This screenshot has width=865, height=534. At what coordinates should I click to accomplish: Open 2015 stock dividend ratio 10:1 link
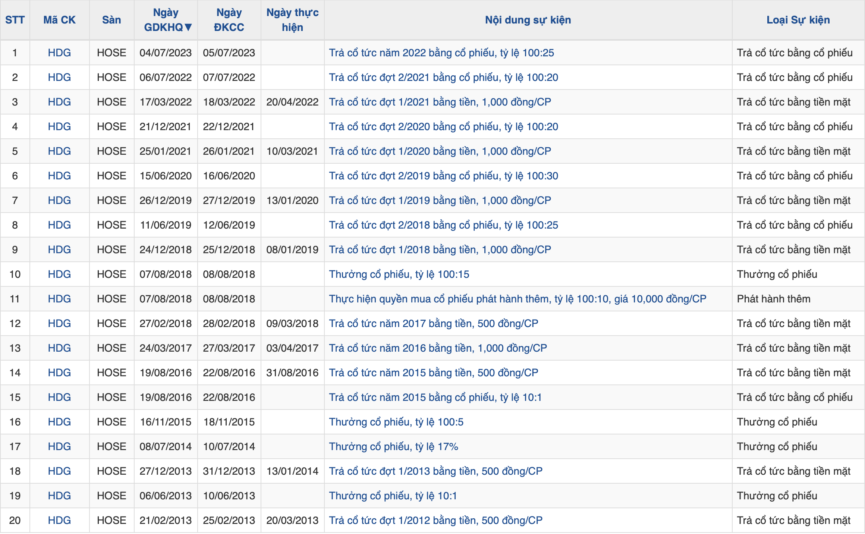(435, 397)
